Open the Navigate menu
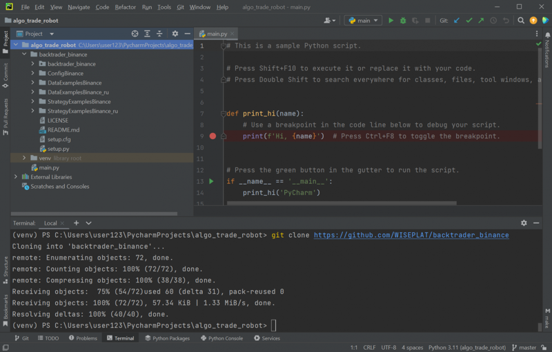The width and height of the screenshot is (552, 352). tap(79, 7)
